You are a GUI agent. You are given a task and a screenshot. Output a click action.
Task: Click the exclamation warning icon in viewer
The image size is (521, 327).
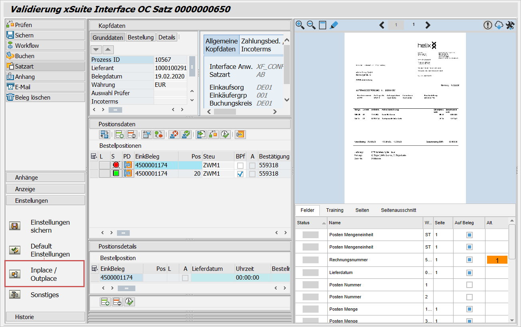(x=487, y=25)
